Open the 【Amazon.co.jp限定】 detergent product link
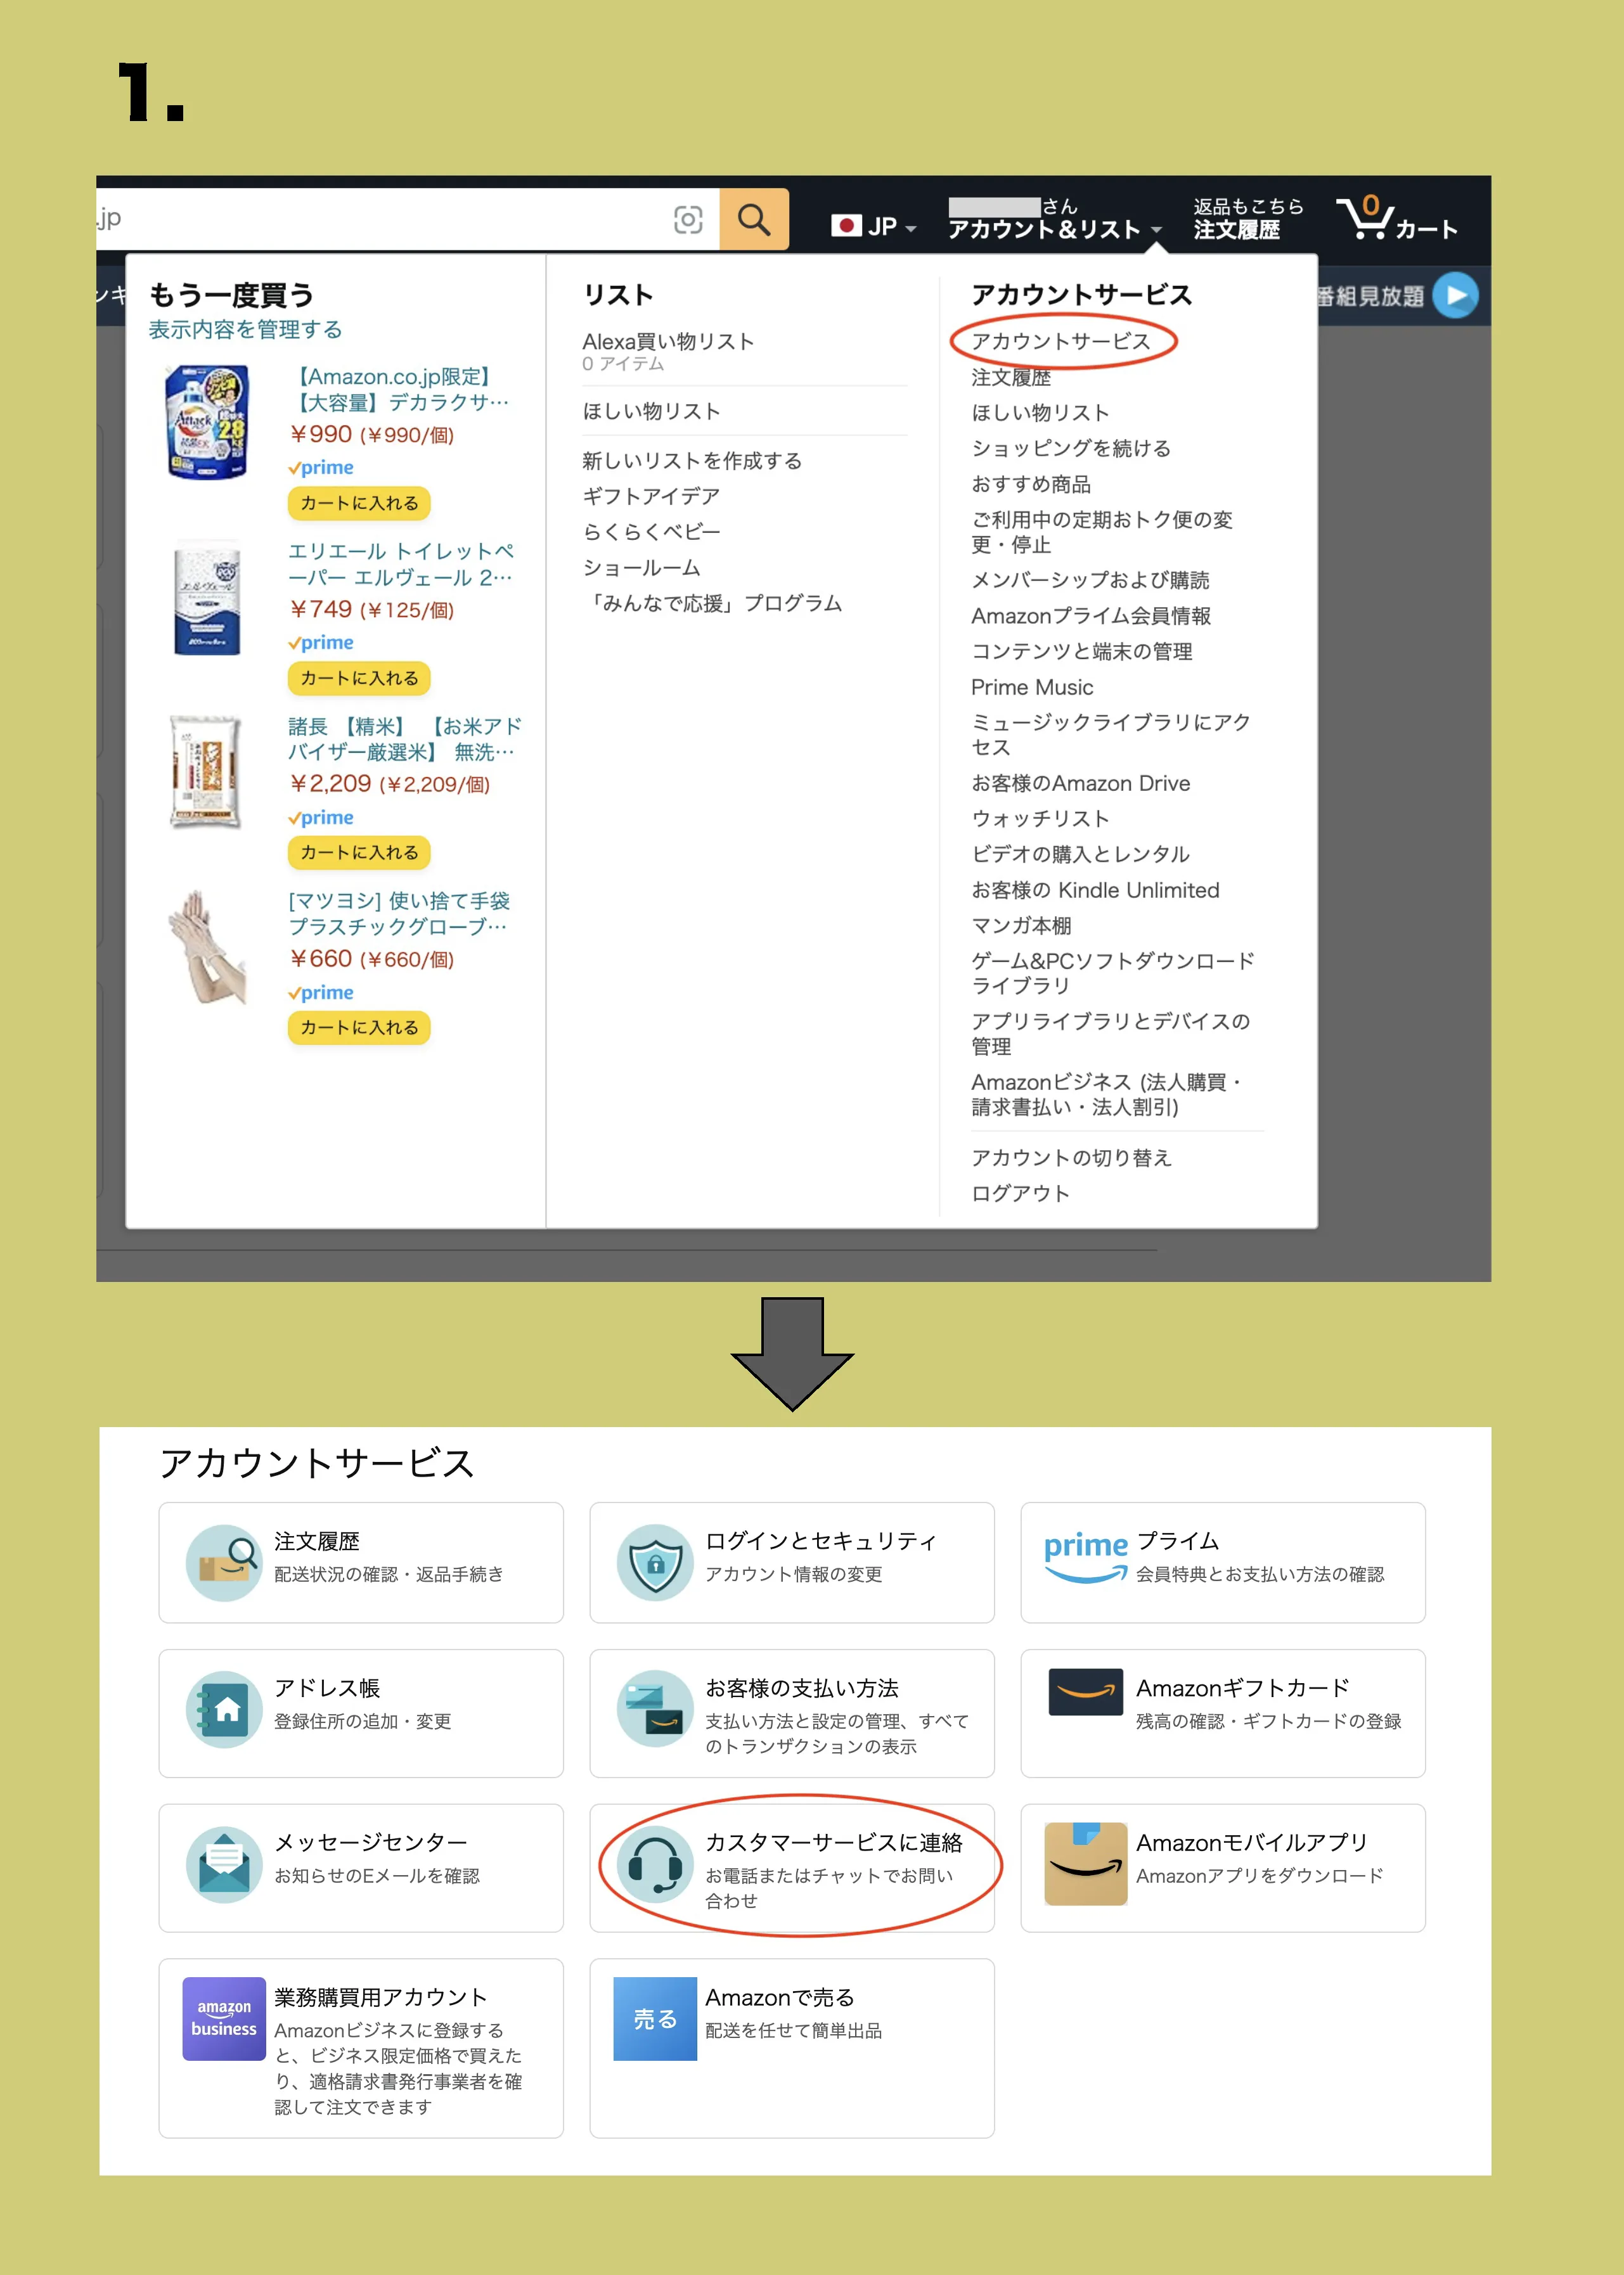 point(399,390)
